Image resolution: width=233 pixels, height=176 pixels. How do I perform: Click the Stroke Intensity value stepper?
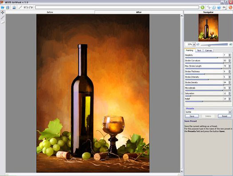tap(229, 77)
